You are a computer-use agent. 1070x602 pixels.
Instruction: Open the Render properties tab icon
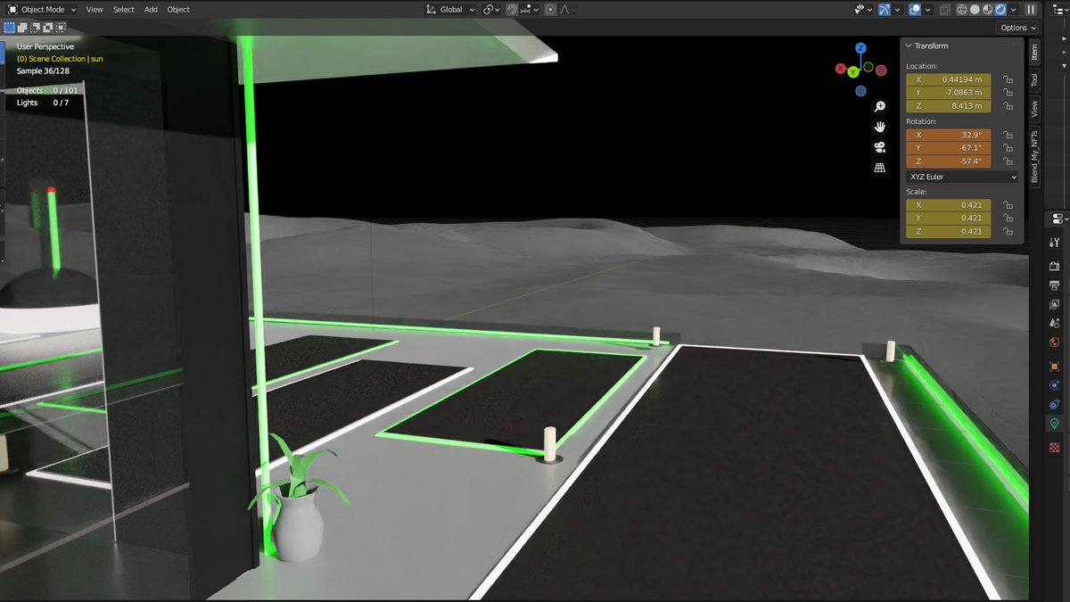point(1055,264)
